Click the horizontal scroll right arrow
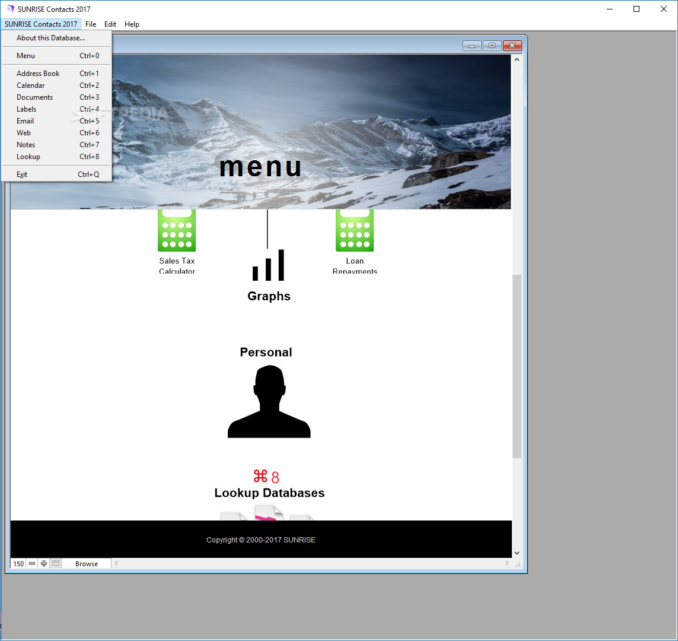The width and height of the screenshot is (678, 641). coord(507,563)
